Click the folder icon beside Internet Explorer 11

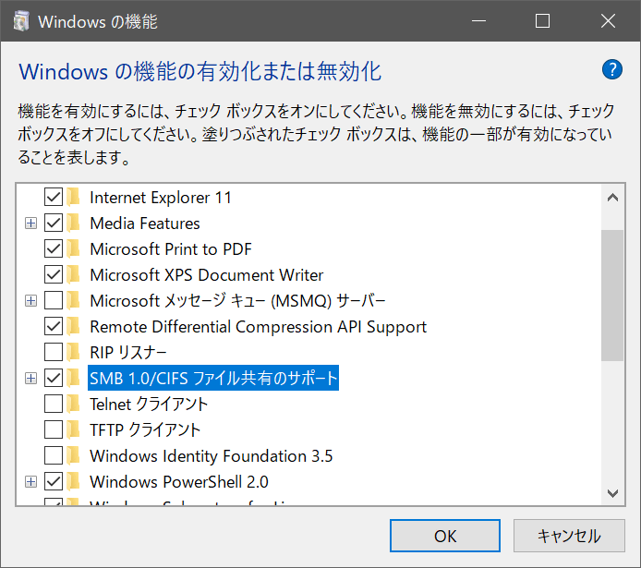[74, 198]
